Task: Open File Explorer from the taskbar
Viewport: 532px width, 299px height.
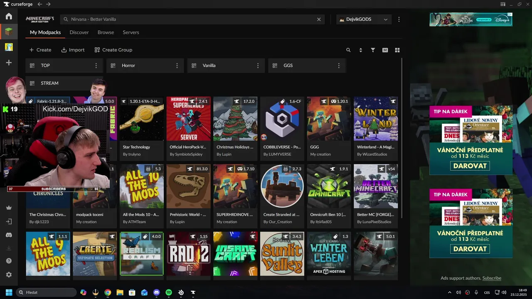Action: [120, 292]
